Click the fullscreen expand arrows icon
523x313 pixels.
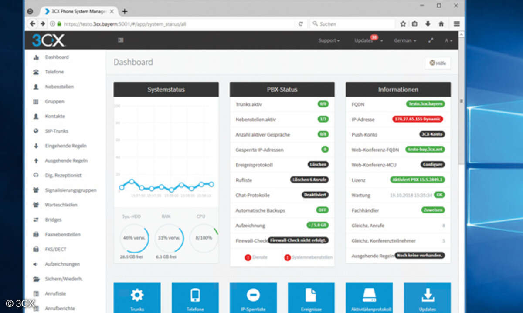point(431,40)
